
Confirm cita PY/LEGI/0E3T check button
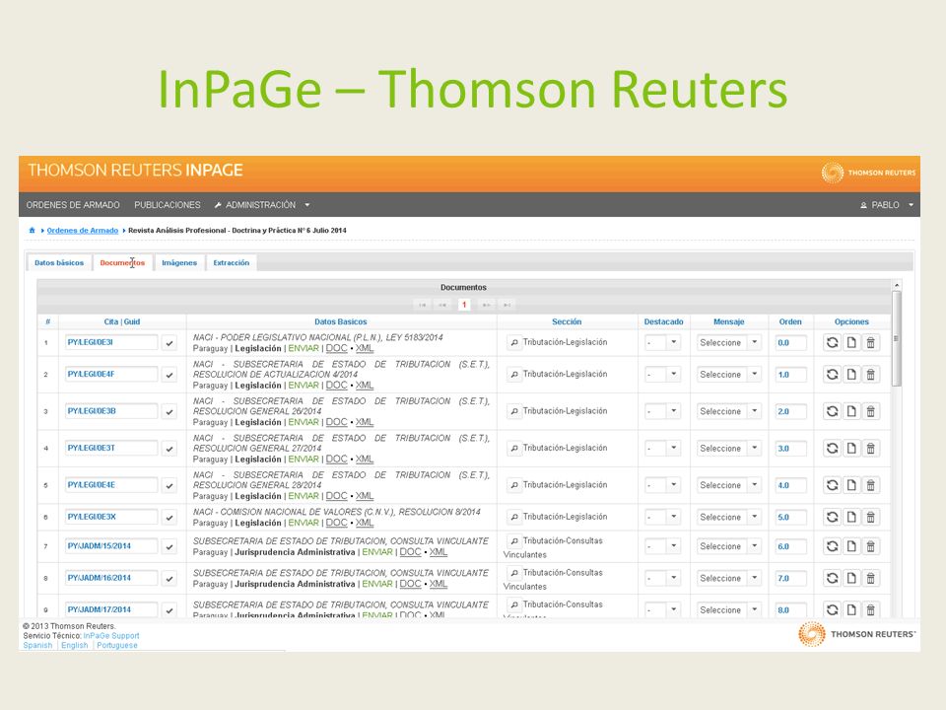click(169, 449)
